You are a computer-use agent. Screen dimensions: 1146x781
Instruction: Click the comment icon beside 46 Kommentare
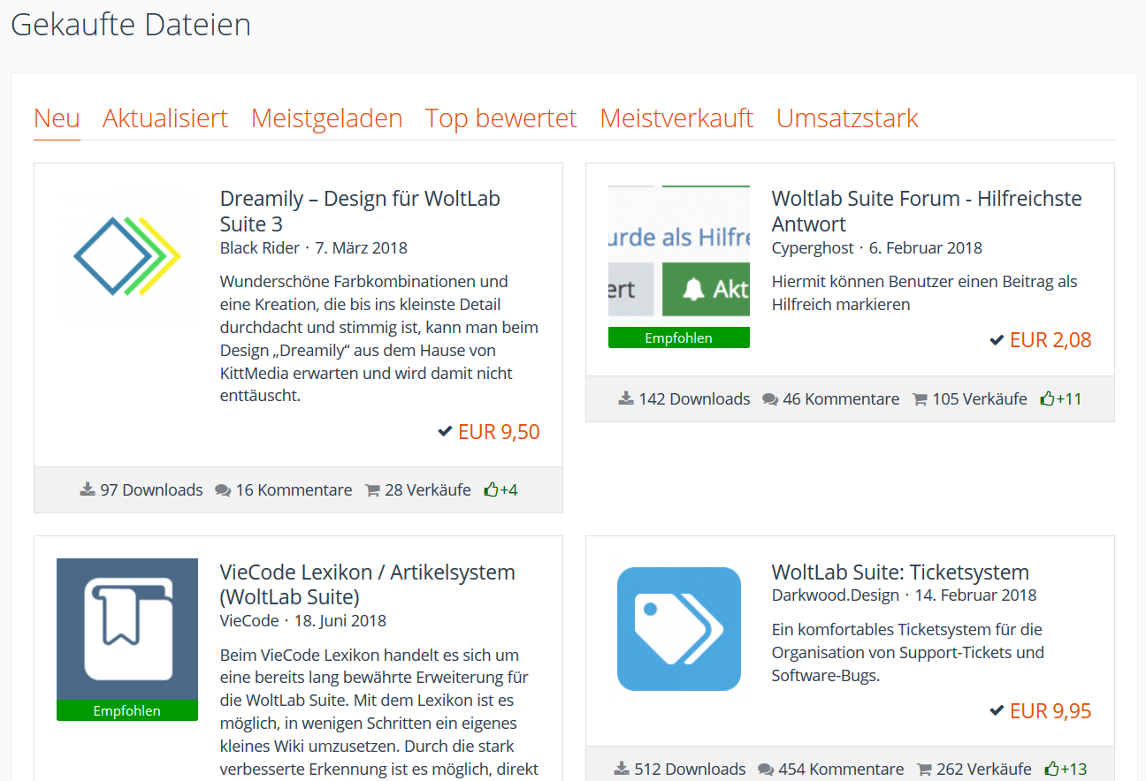[x=770, y=399]
